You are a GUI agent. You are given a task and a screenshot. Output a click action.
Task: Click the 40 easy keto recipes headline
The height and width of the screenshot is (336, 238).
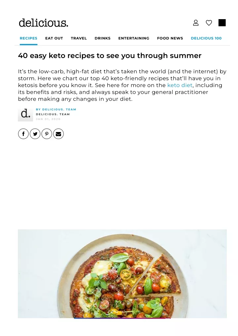pyautogui.click(x=110, y=55)
